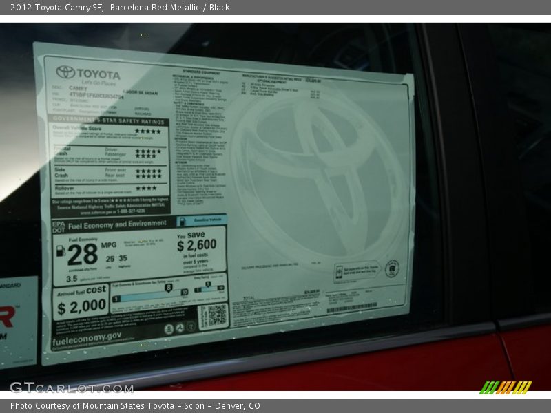This screenshot has height=413, width=551.
Task: Click the barcode at sticker bottom right
Action: [351, 308]
